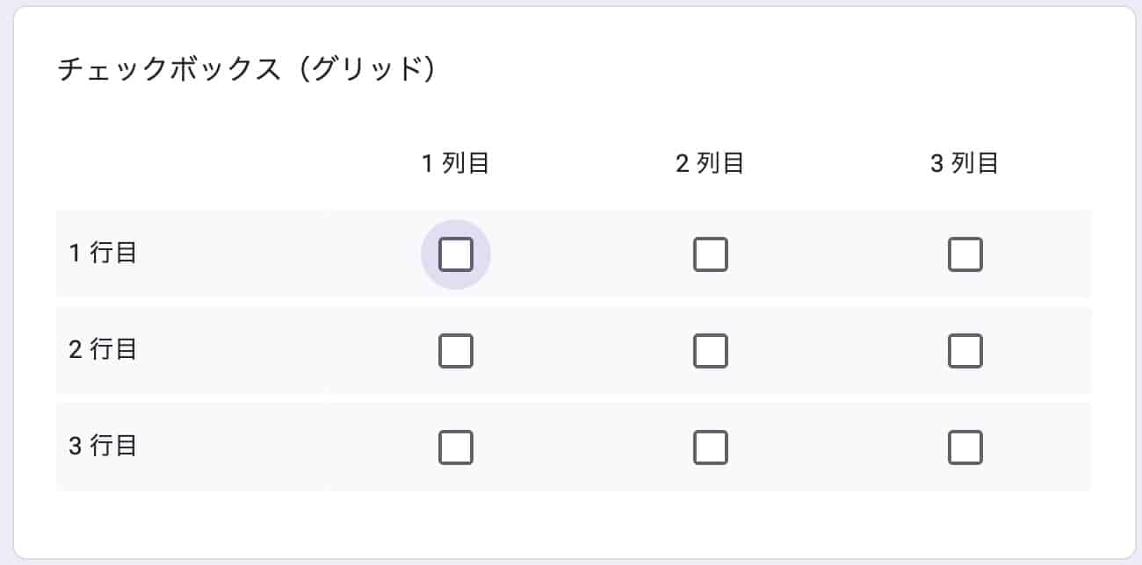The height and width of the screenshot is (565, 1142).
Task: Check the 1列目 checkbox in 3行目
Action: pos(456,447)
